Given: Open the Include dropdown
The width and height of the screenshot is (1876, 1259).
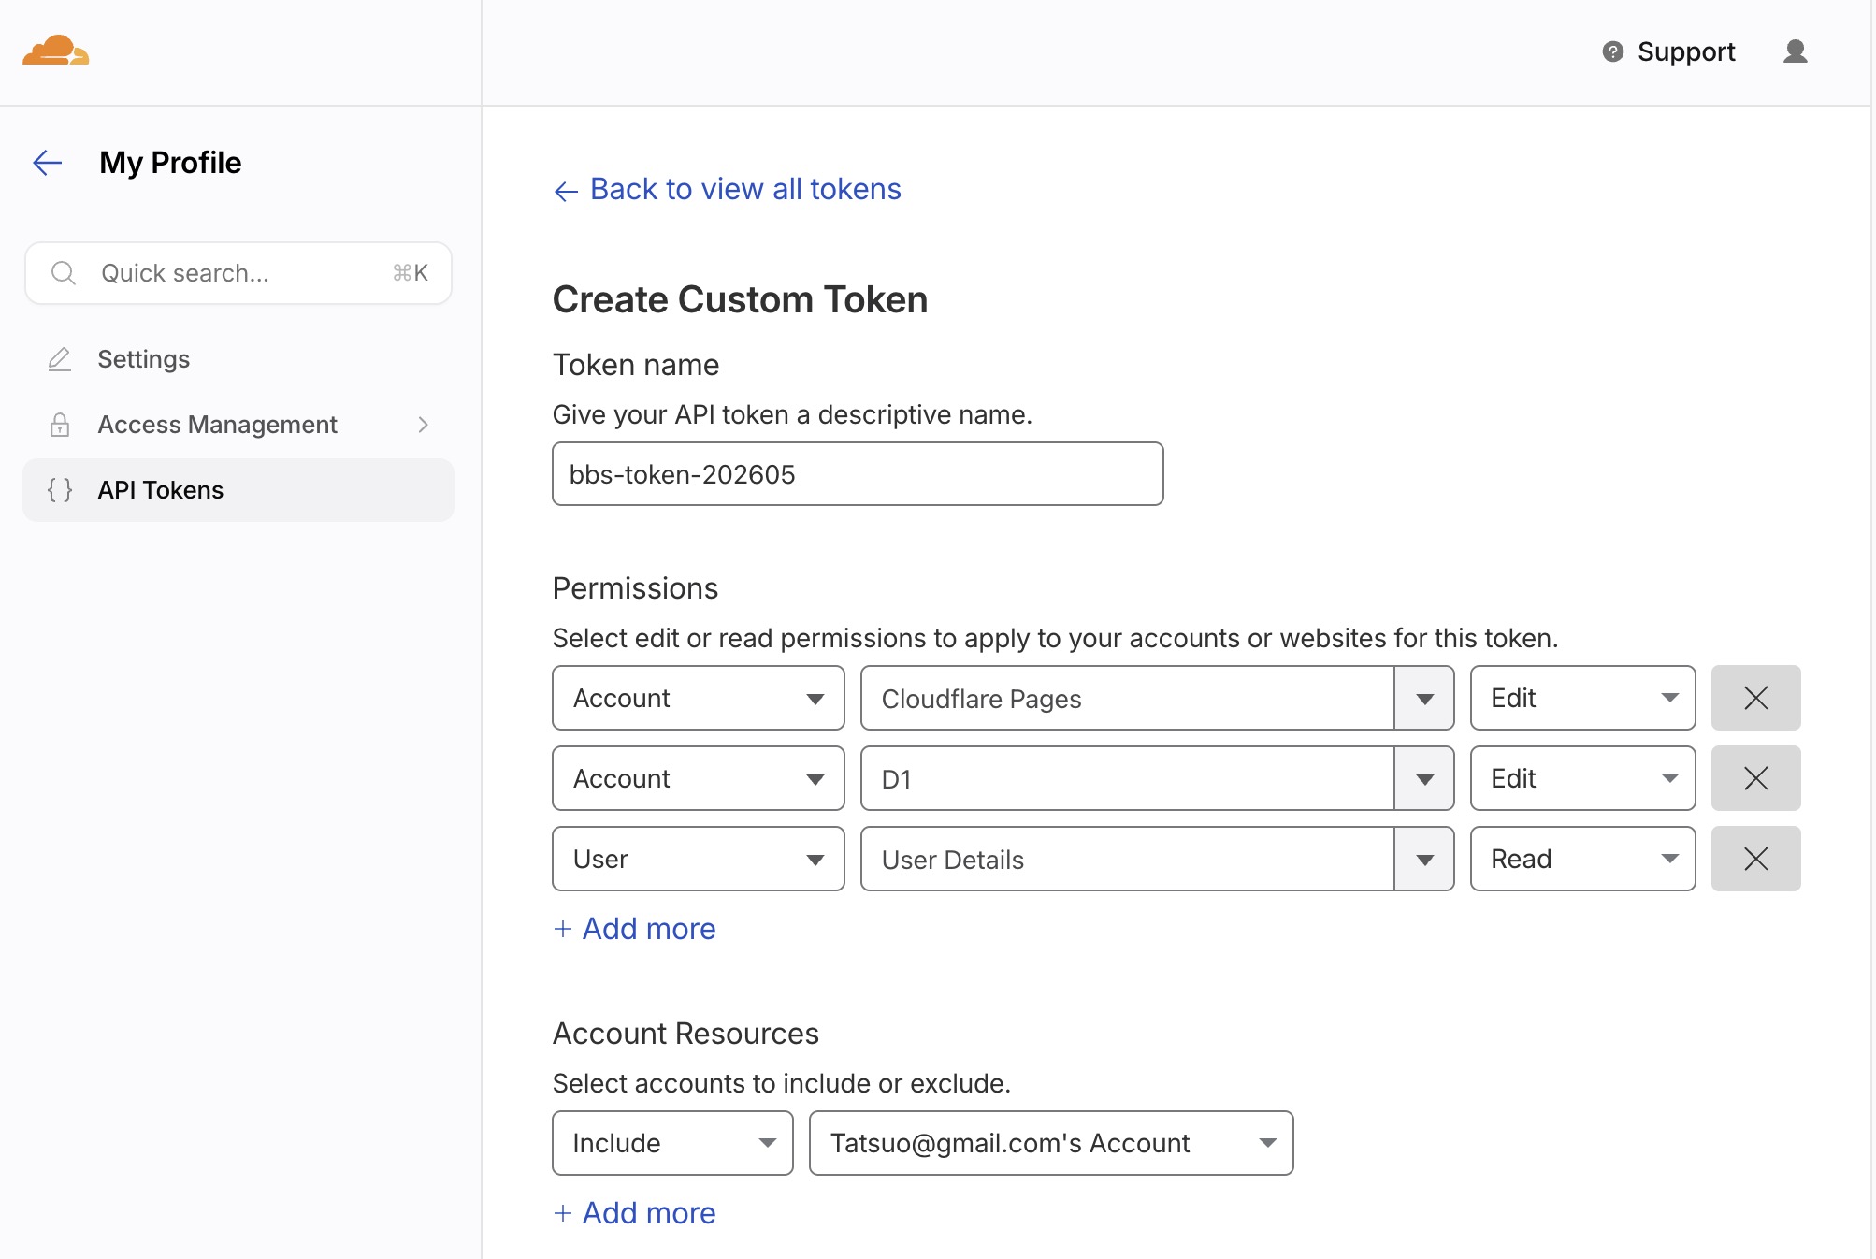Looking at the screenshot, I should [x=672, y=1143].
